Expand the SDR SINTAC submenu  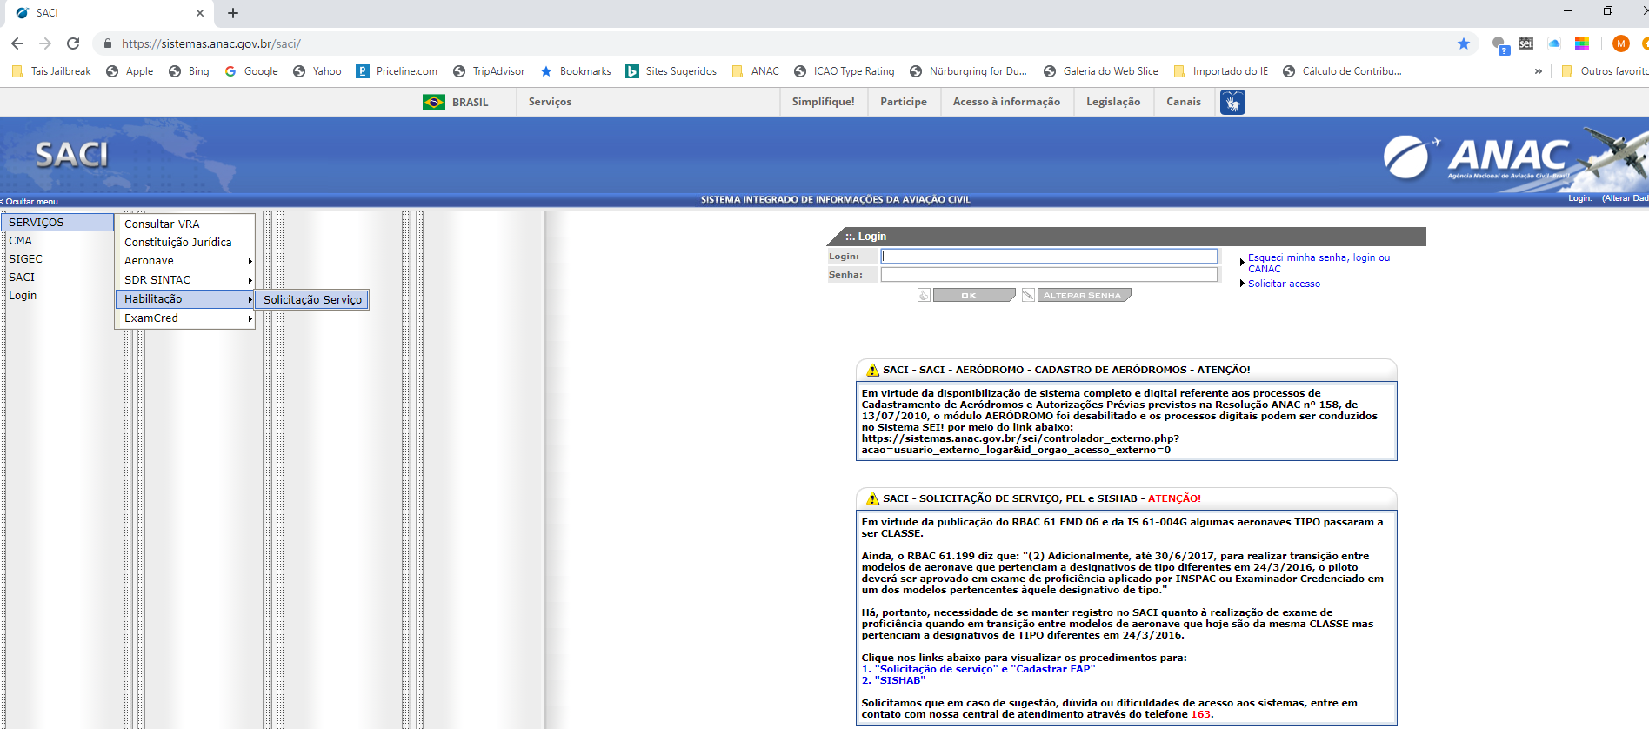tap(187, 280)
